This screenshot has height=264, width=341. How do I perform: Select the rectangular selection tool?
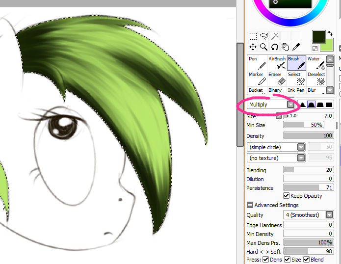tap(253, 36)
